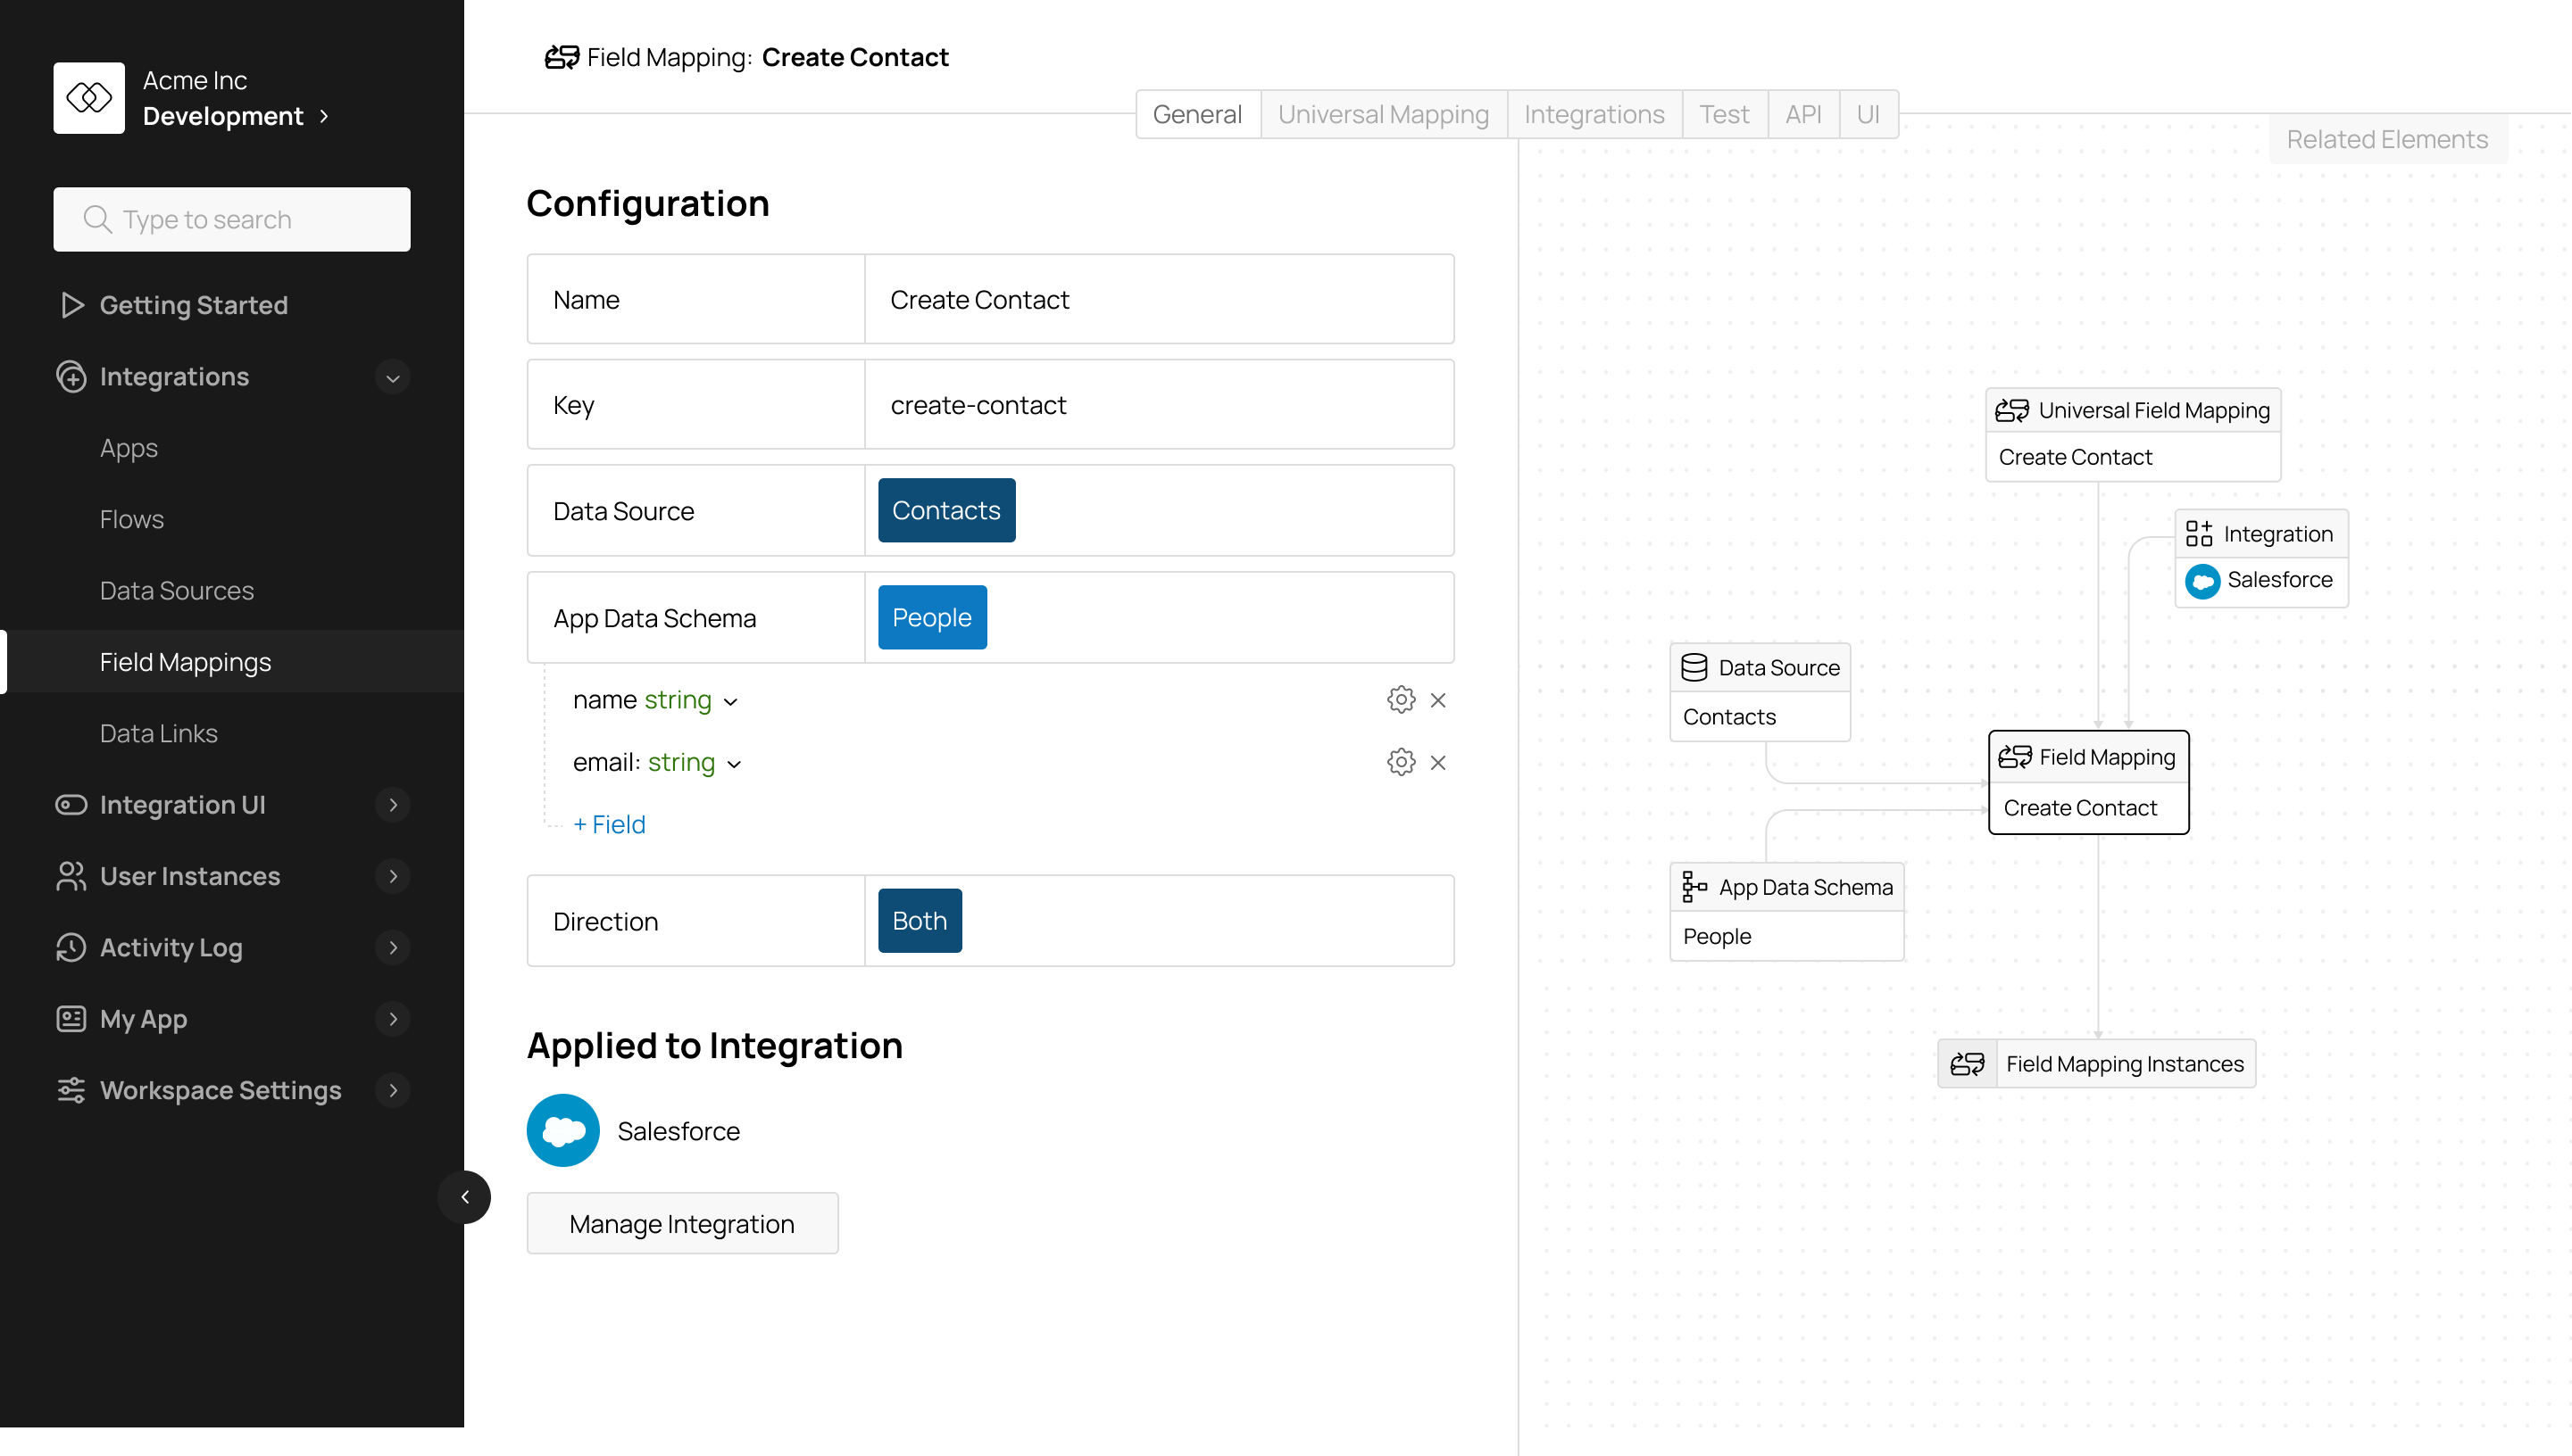Switch to the Universal Mapping tab
The height and width of the screenshot is (1456, 2572).
tap(1384, 114)
